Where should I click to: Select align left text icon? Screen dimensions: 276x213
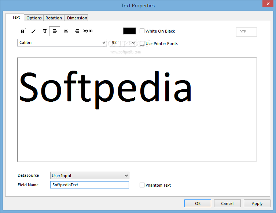tap(55, 31)
